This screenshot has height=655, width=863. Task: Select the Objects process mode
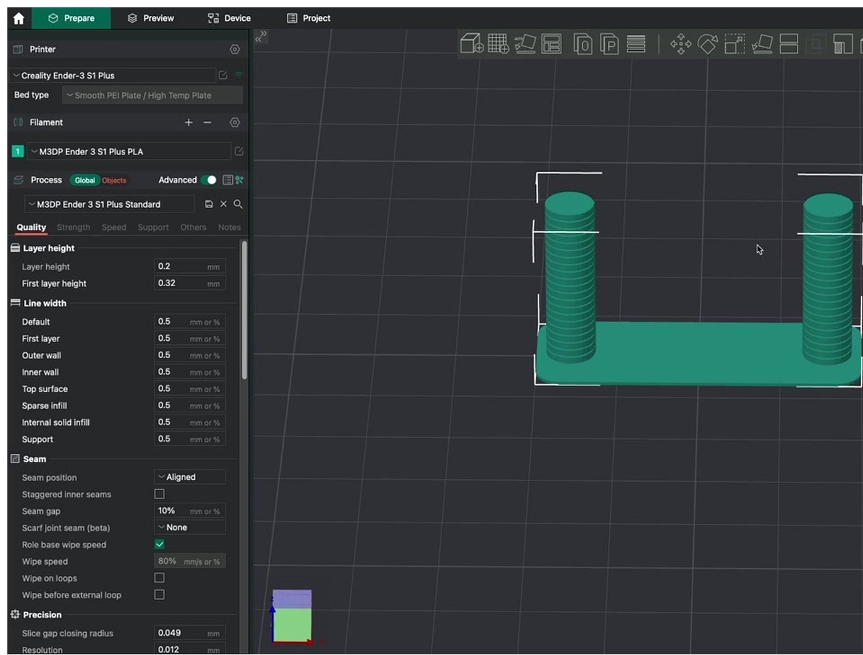point(114,180)
